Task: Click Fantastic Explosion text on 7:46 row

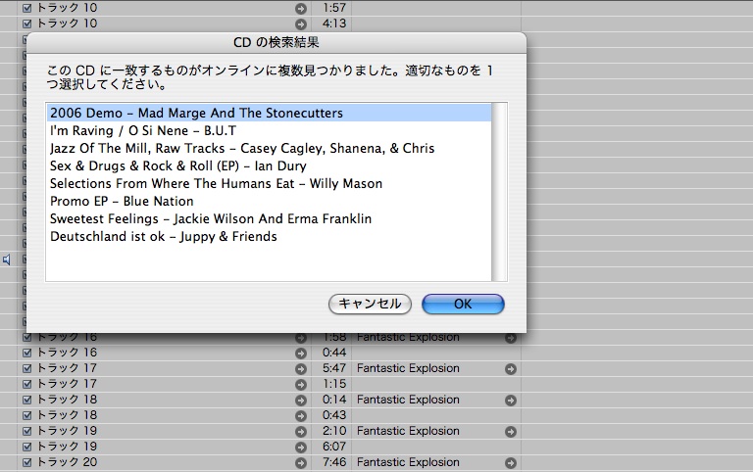Action: [408, 462]
